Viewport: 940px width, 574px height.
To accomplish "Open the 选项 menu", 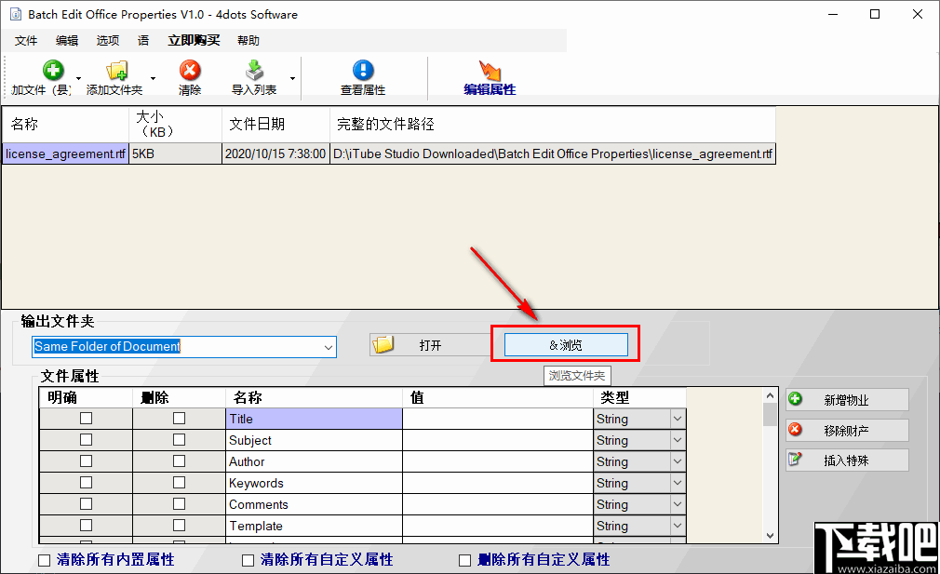I will pos(106,40).
